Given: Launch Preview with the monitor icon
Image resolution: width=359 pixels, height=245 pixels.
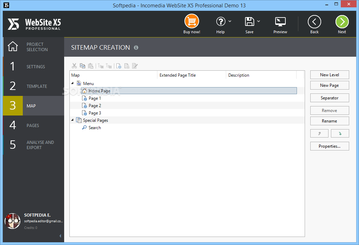Looking at the screenshot, I should pyautogui.click(x=280, y=22).
